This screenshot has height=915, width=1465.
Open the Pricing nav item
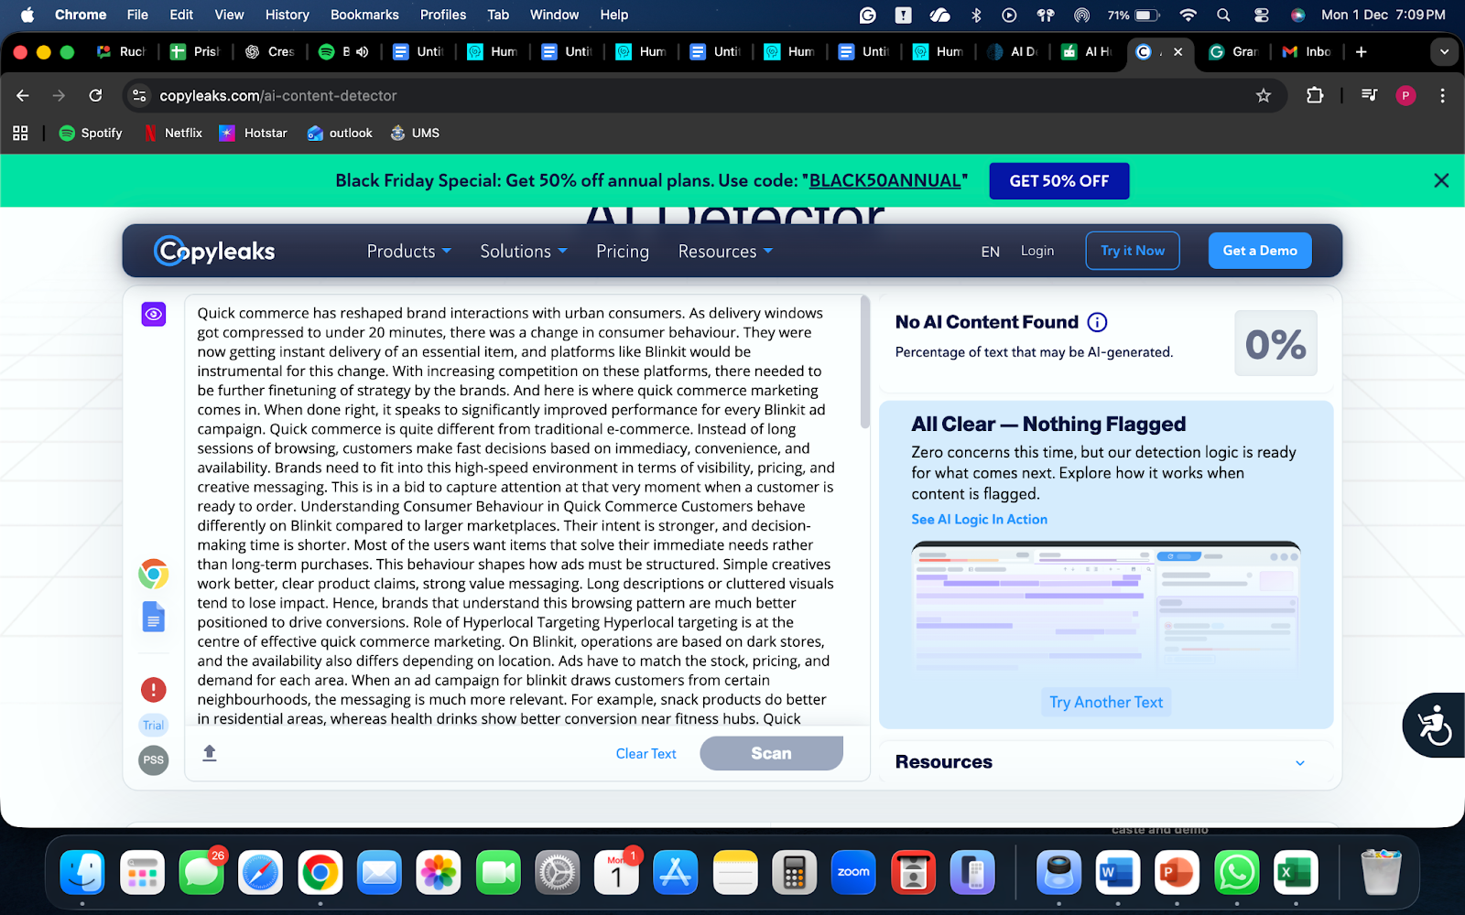click(x=622, y=252)
